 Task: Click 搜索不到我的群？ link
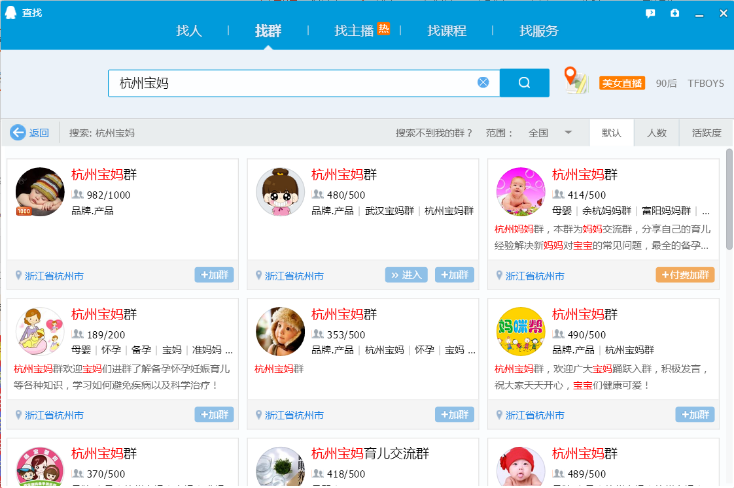point(434,133)
